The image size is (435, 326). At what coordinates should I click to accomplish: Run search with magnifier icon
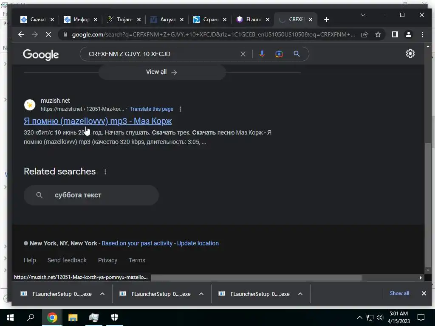click(297, 54)
